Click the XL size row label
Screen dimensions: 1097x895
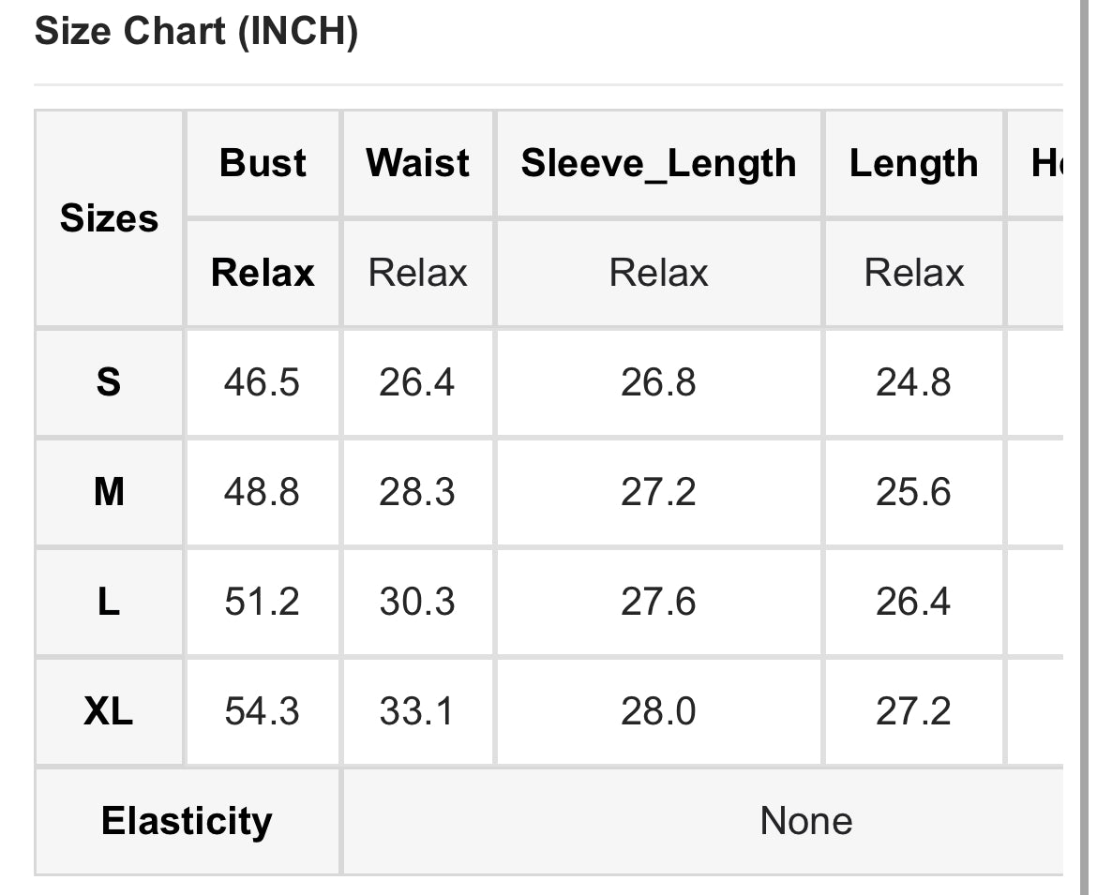109,711
